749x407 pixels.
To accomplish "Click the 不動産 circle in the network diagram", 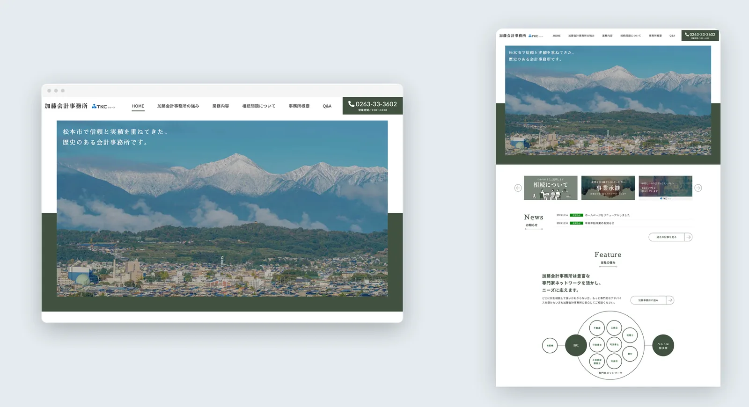I will pyautogui.click(x=597, y=328).
